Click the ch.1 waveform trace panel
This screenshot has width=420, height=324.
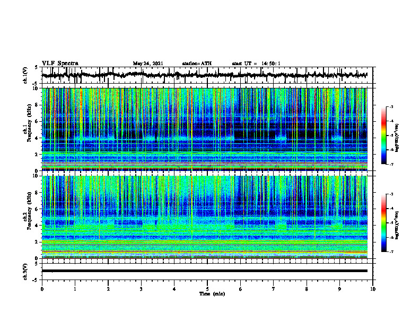[207, 75]
